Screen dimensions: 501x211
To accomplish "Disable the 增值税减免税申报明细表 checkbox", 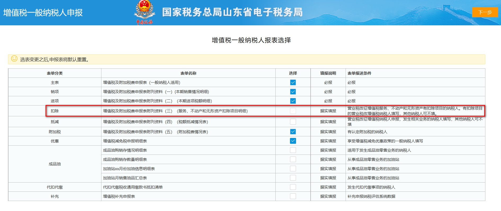I will tap(293, 141).
